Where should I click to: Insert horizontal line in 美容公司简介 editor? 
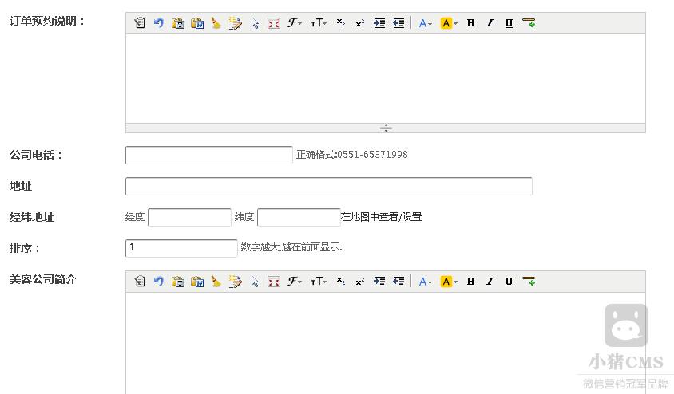[529, 282]
